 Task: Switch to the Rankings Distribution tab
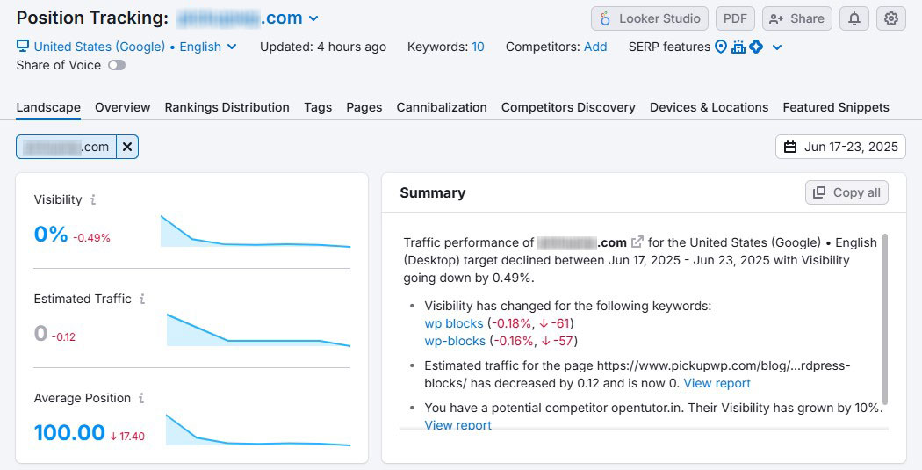[x=227, y=107]
